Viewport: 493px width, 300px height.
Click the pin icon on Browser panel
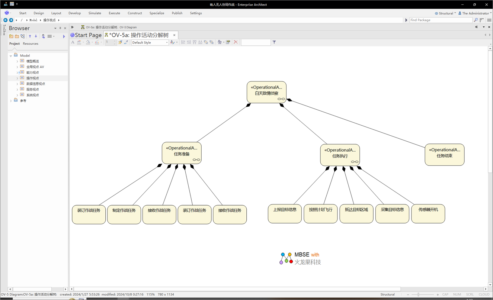(60, 28)
